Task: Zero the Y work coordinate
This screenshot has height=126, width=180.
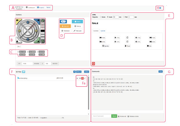Action: click(x=28, y=52)
